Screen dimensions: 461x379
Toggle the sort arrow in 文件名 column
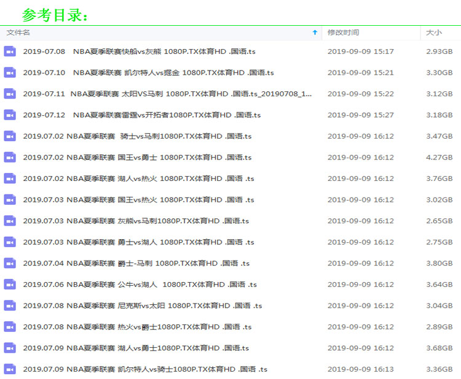pos(315,33)
